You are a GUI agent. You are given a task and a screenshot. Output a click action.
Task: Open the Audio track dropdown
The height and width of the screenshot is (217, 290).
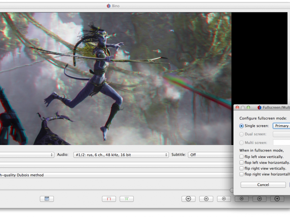coord(121,155)
